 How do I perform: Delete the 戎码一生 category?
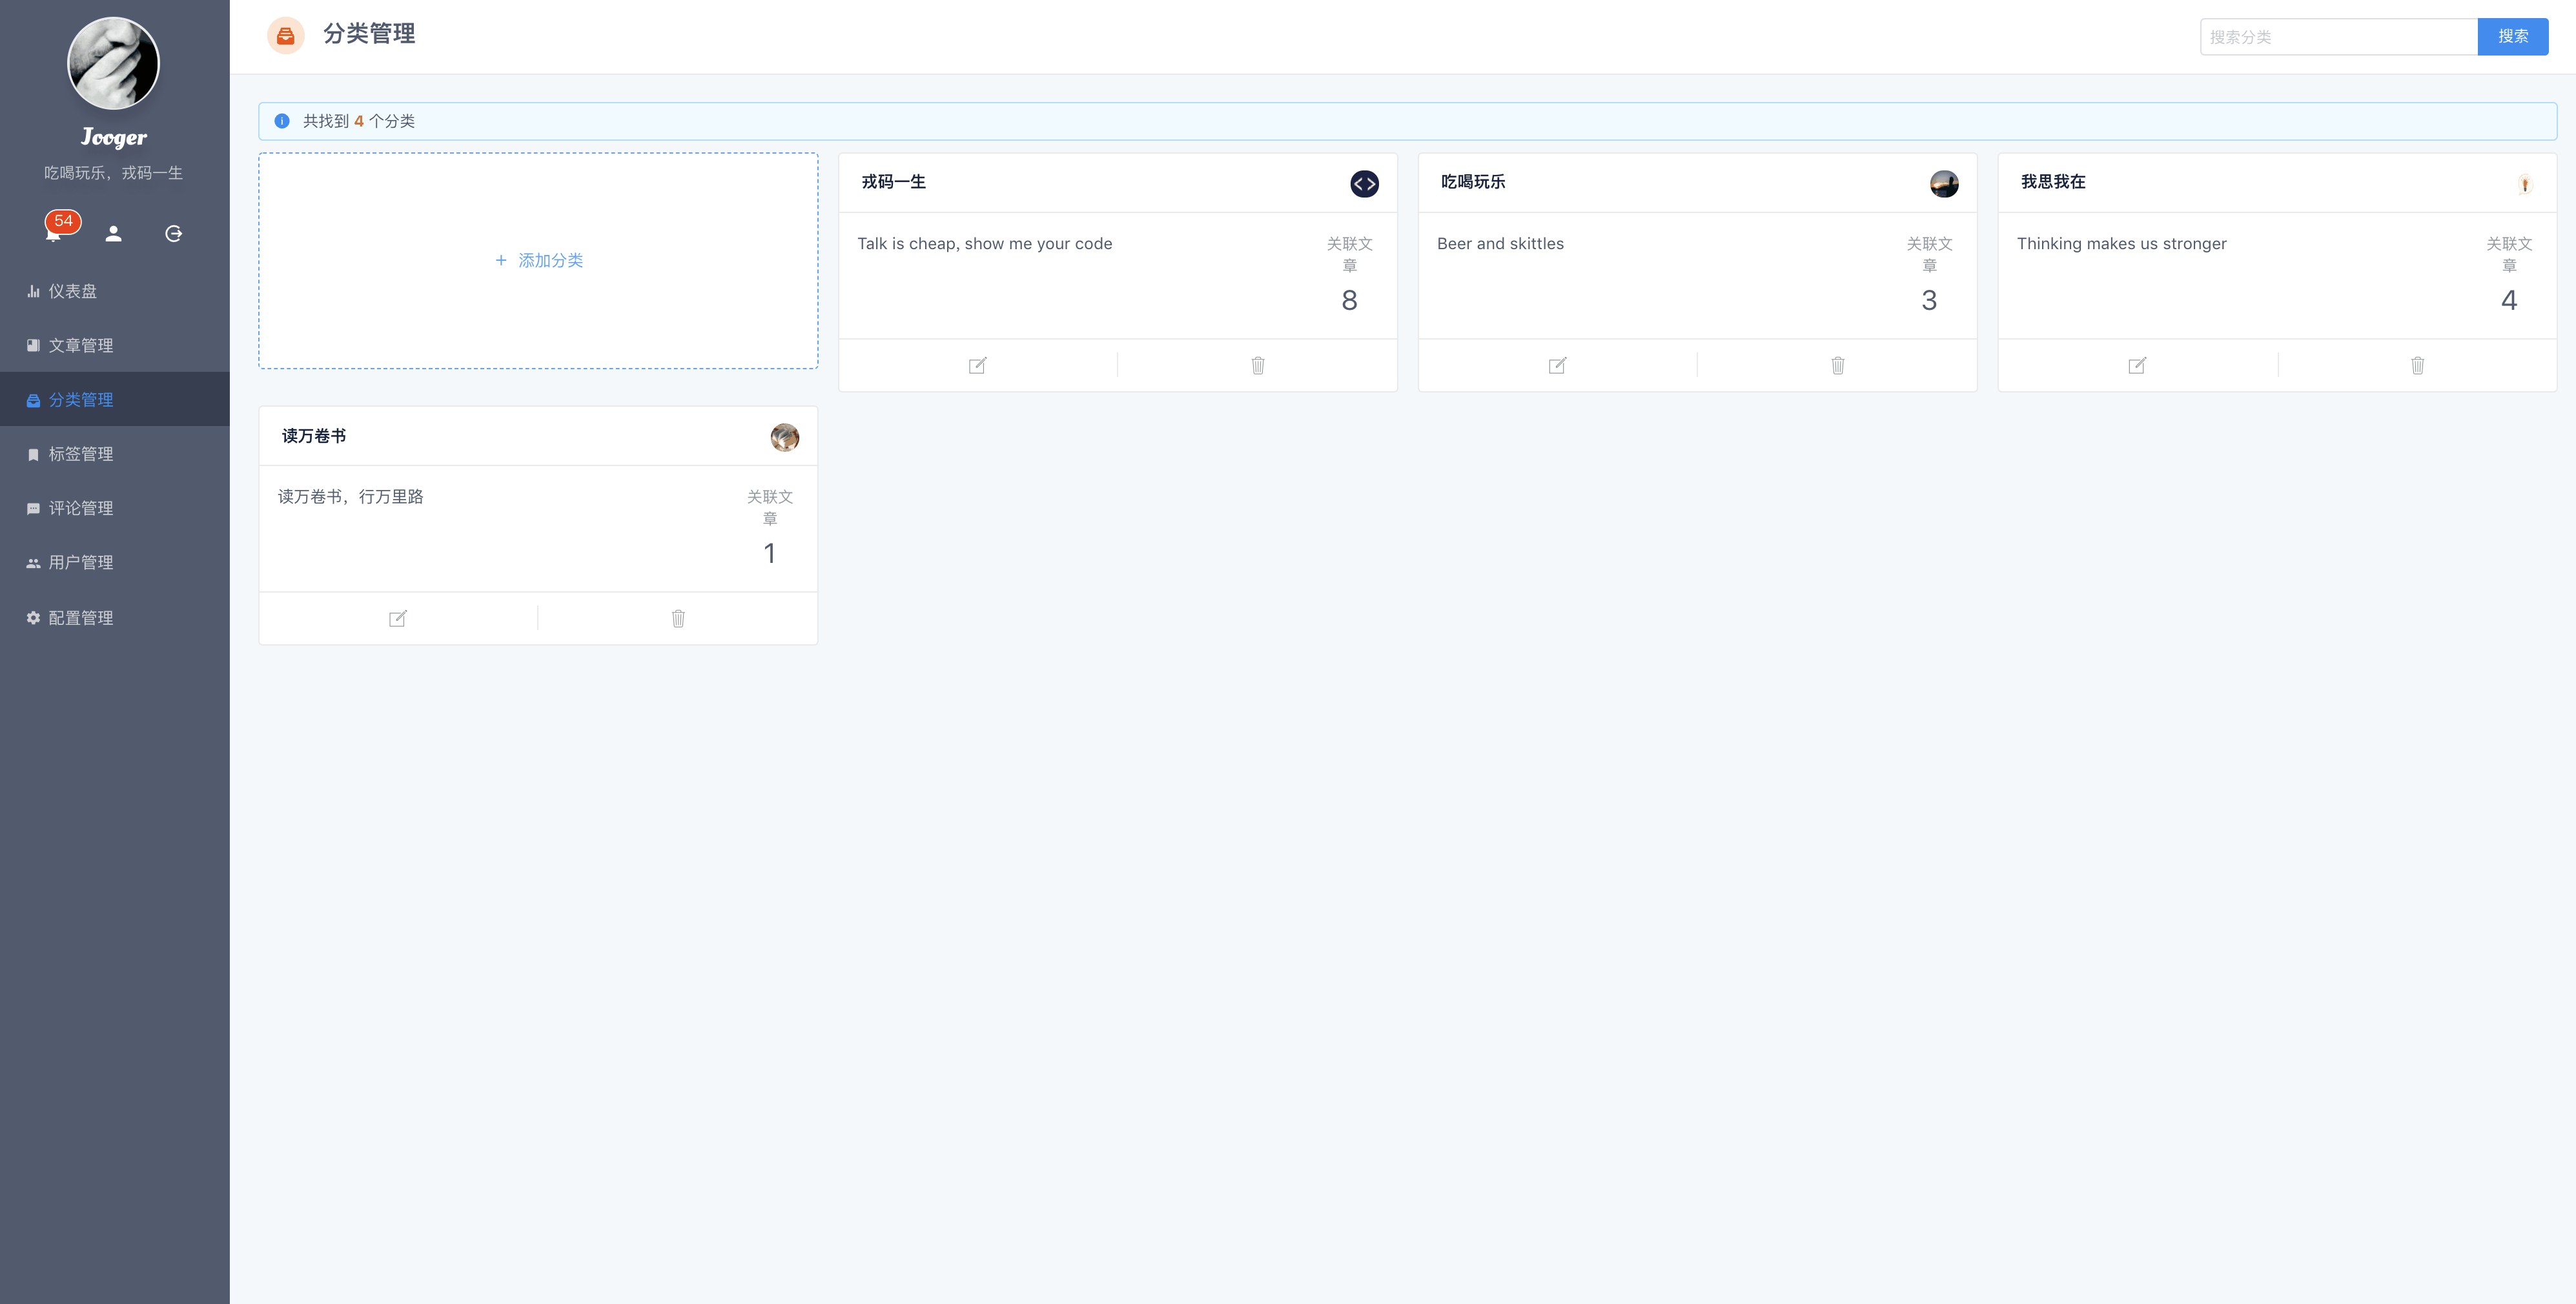click(x=1257, y=365)
